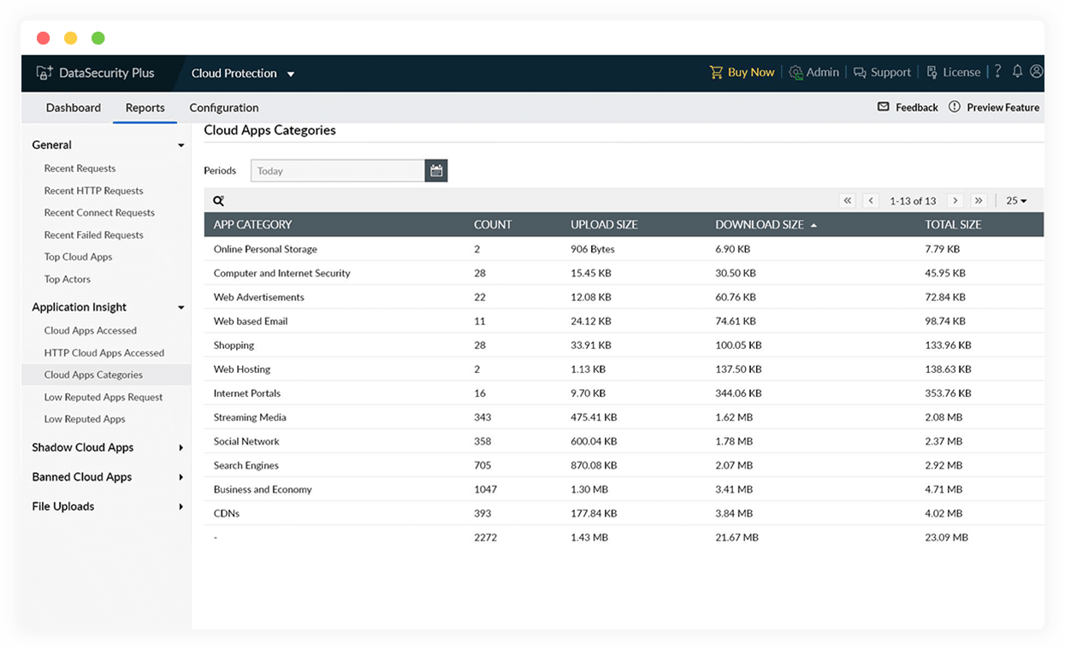
Task: Open the calendar date picker icon
Action: [x=436, y=171]
